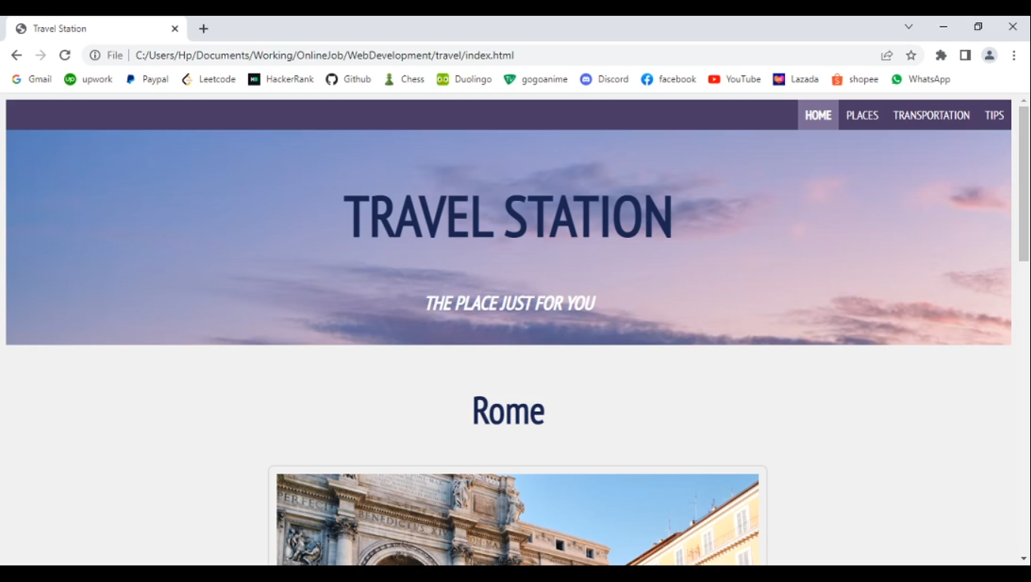Open Discord bookmark

click(x=605, y=79)
